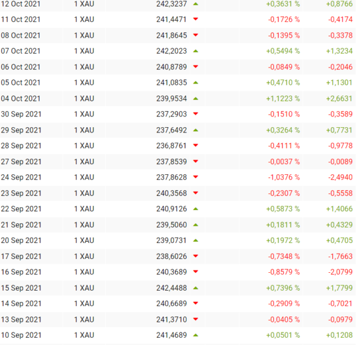Viewport: 358px width, 345px height.
Task: Click the red down arrow for 08 Oct 2021
Action: [x=196, y=35]
